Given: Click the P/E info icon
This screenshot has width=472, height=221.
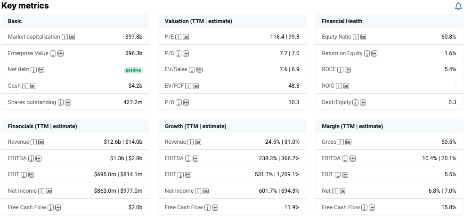Looking at the screenshot, I should pyautogui.click(x=179, y=37).
